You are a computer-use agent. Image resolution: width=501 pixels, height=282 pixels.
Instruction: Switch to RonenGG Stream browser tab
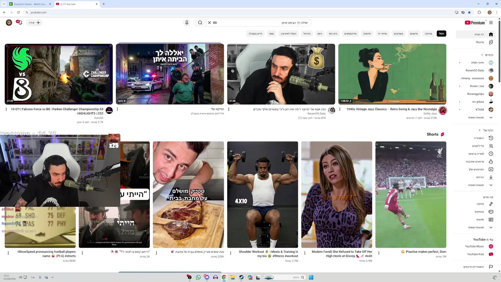point(30,4)
